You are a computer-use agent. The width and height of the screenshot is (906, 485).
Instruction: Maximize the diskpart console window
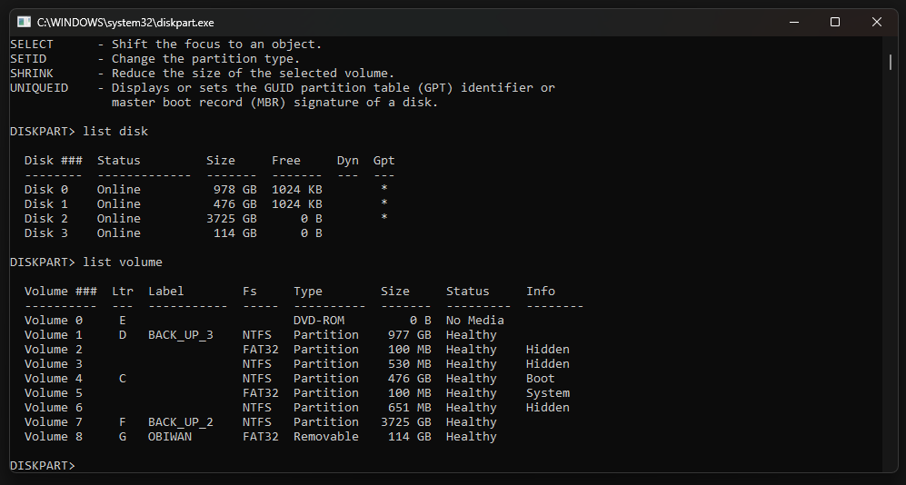835,22
